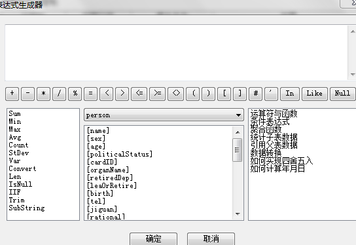Image resolution: width=356 pixels, height=245 pixels.
Task: Open help topic 引用父表数据
Action: [274, 145]
